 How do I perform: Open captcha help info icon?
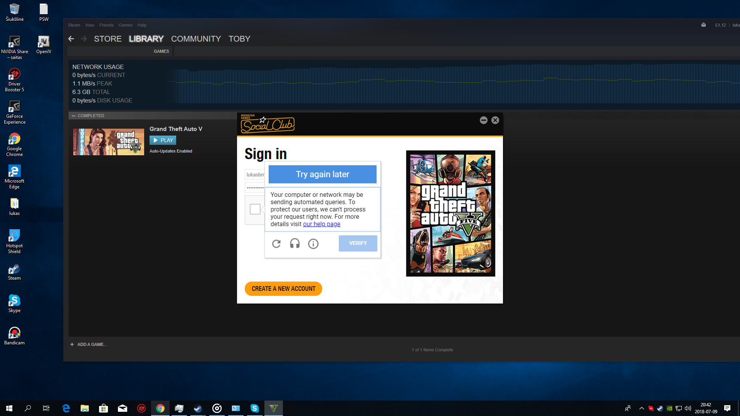click(x=313, y=243)
